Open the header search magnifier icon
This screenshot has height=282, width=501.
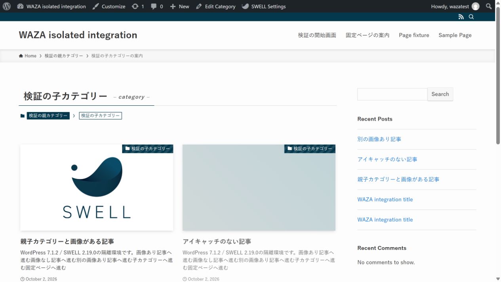pyautogui.click(x=471, y=17)
